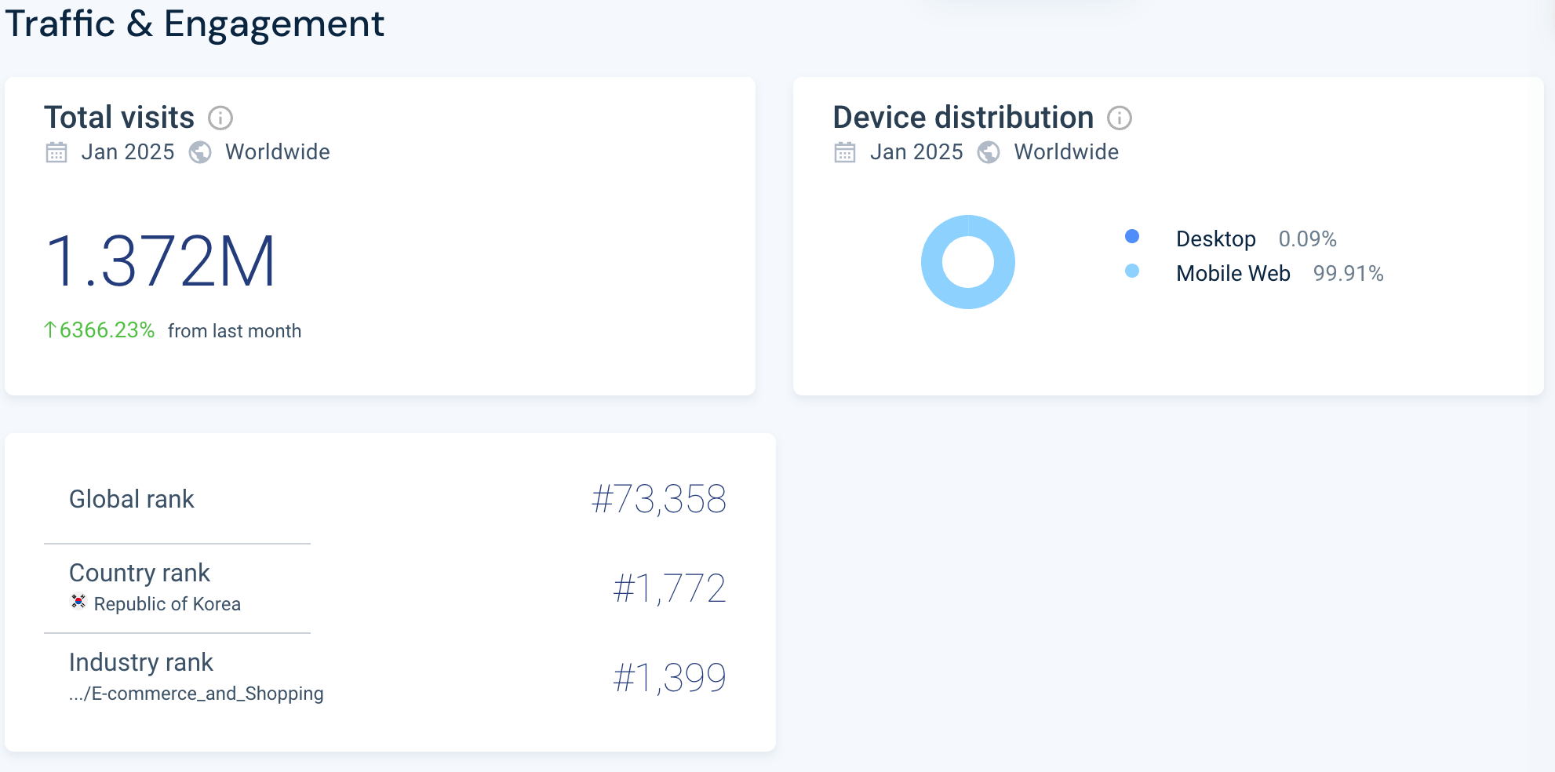
Task: Click the Republic of Korea flag icon
Action: pyautogui.click(x=77, y=603)
